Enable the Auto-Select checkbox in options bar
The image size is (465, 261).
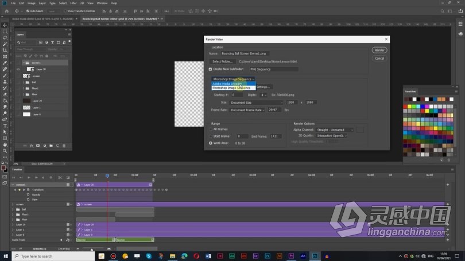pos(28,11)
